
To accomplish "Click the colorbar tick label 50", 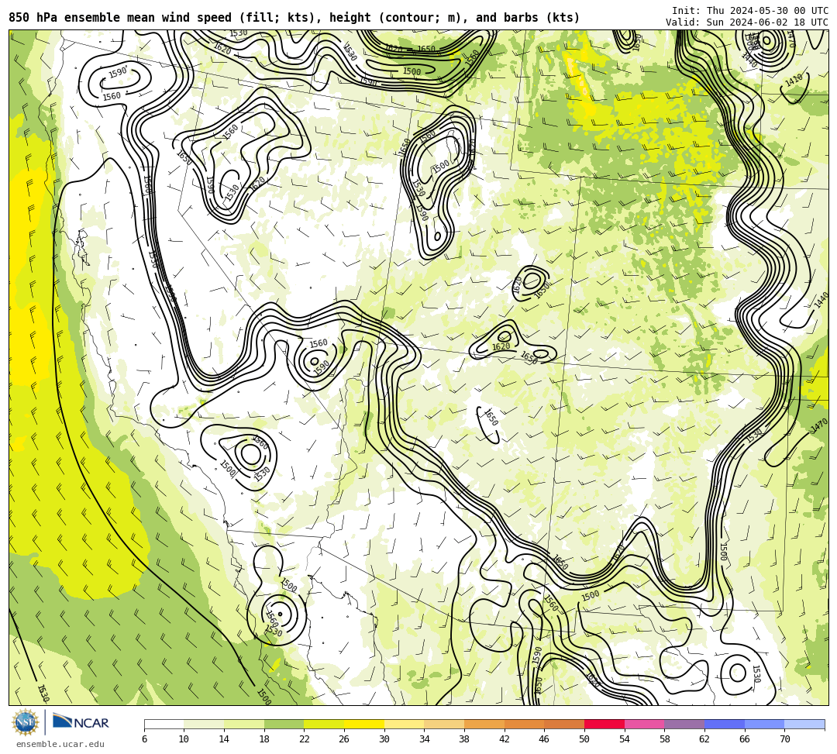I will point(584,739).
